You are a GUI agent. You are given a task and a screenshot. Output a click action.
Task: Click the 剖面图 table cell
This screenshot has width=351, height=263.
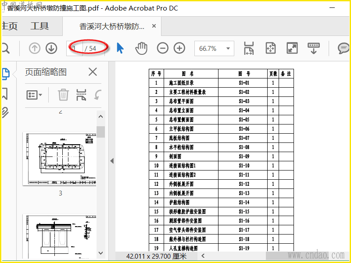191,156
